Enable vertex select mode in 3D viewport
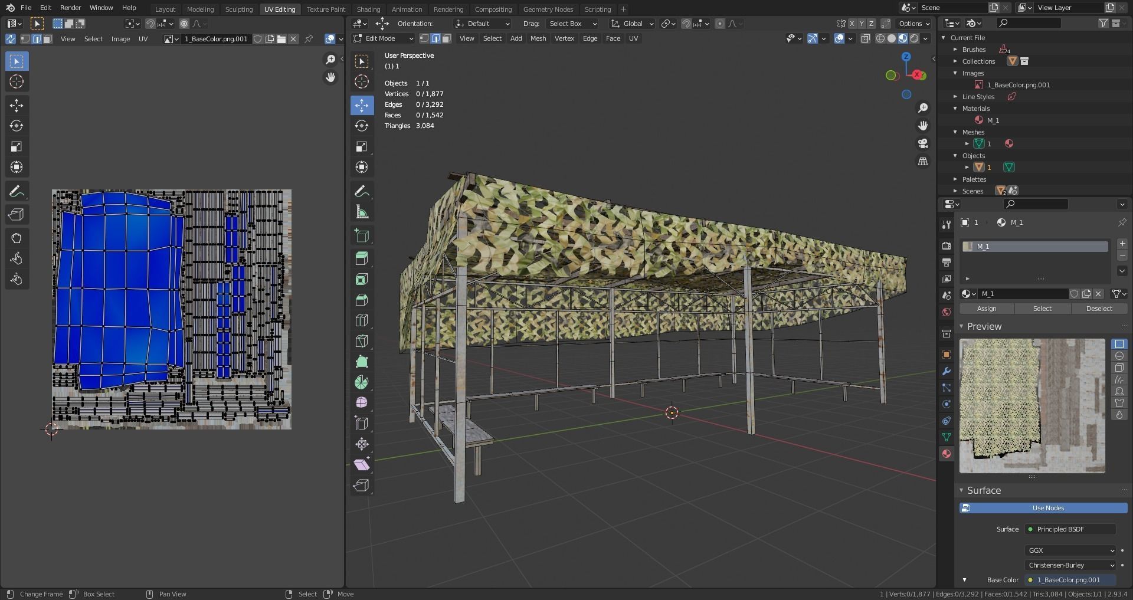The width and height of the screenshot is (1133, 600). 424,38
